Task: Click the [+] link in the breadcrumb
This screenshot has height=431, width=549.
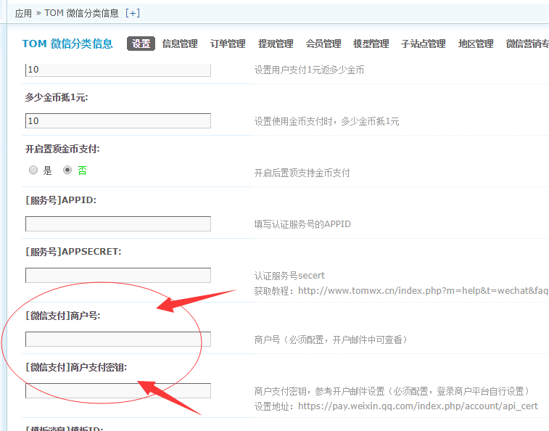Action: [x=133, y=13]
